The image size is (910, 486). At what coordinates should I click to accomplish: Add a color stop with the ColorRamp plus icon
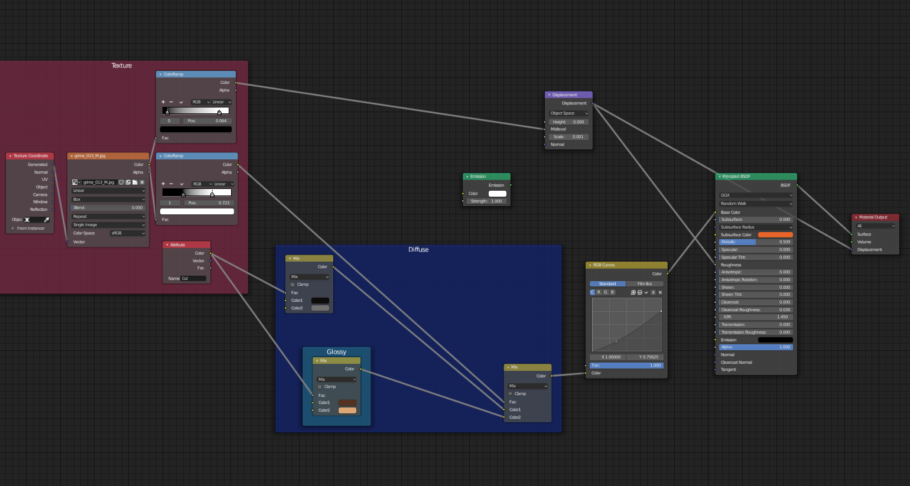click(x=162, y=102)
